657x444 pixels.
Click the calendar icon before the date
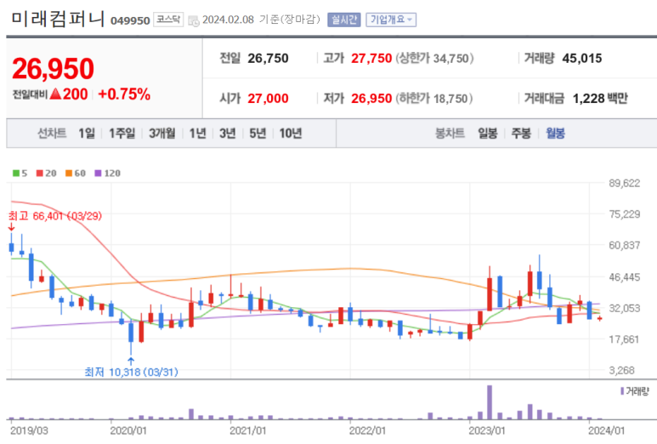point(193,20)
